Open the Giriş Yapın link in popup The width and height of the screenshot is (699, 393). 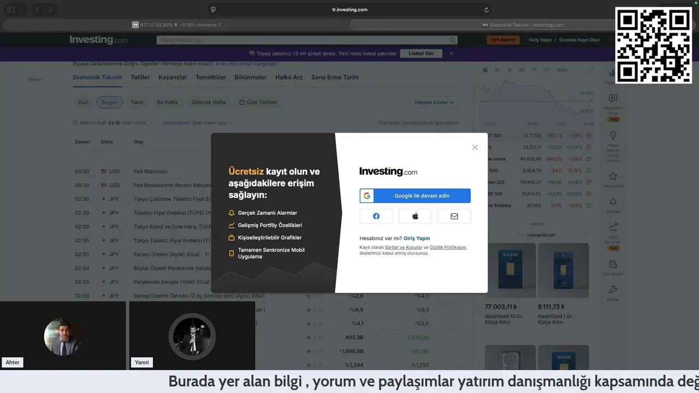pos(417,239)
